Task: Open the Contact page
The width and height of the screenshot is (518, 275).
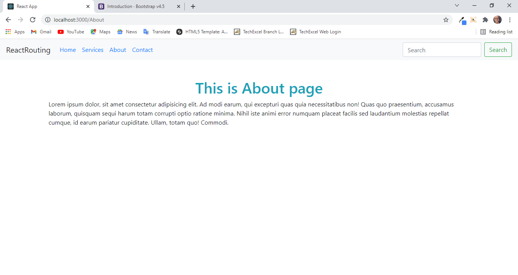Action: [142, 50]
